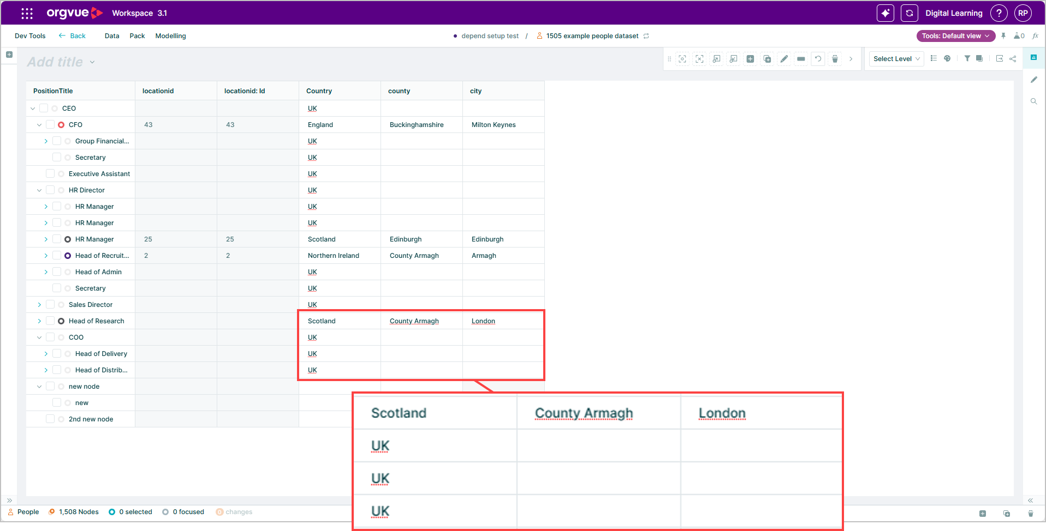Open the Modelling menu
This screenshot has width=1046, height=531.
click(x=170, y=36)
